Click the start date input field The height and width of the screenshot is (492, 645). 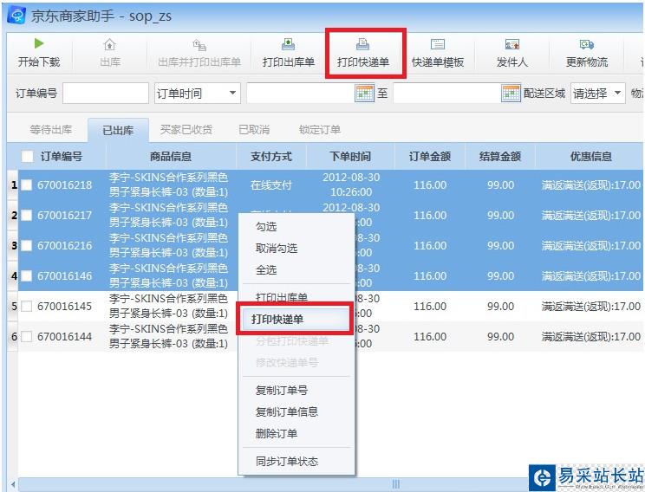pos(301,94)
